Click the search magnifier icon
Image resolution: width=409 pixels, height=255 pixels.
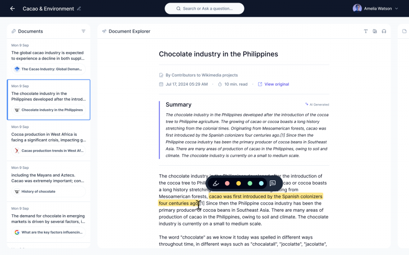(x=178, y=9)
